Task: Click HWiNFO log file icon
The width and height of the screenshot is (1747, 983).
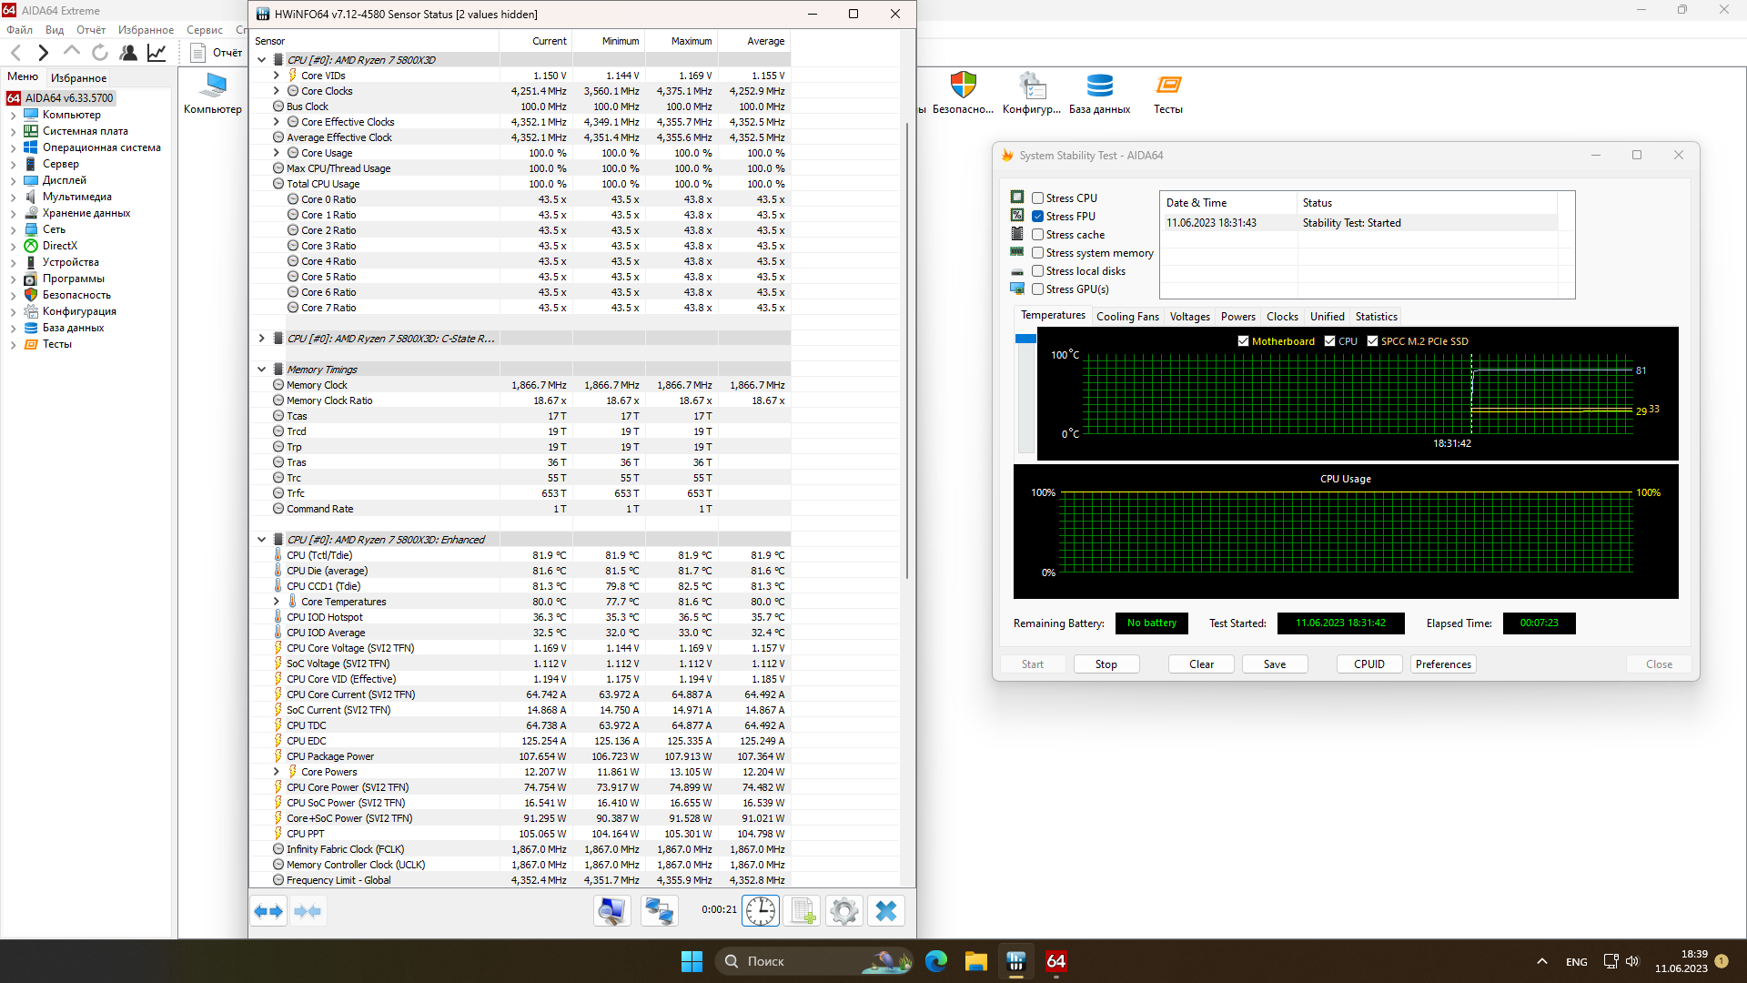Action: pyautogui.click(x=803, y=910)
